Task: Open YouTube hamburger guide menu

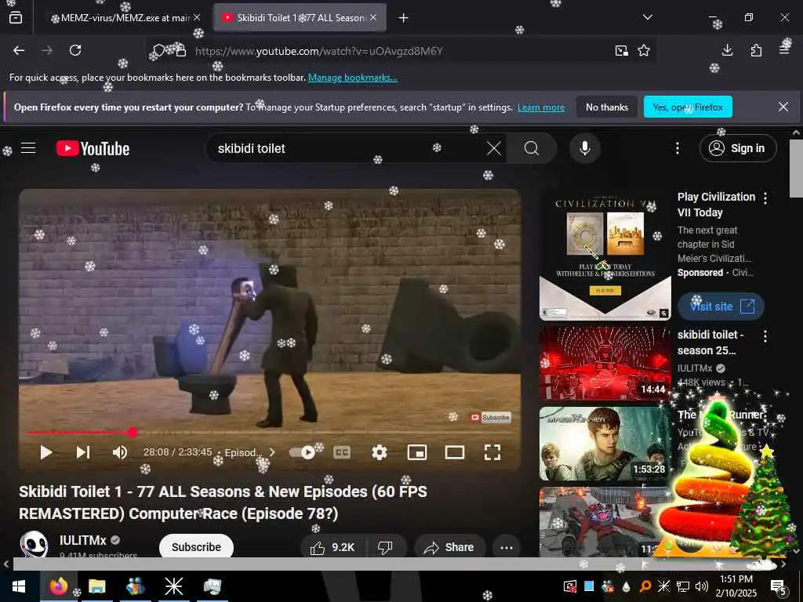Action: click(x=28, y=148)
